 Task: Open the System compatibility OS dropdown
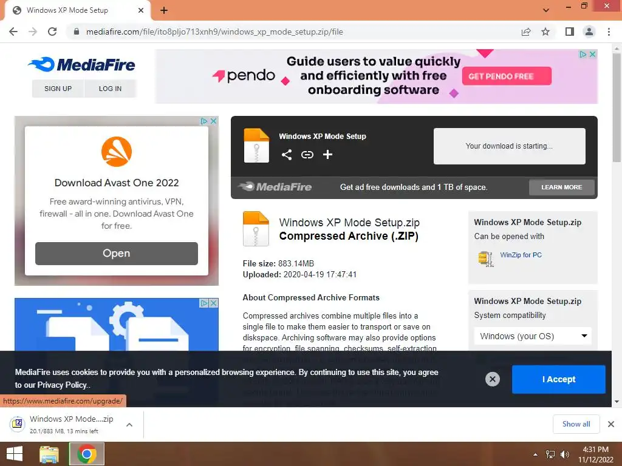click(533, 336)
